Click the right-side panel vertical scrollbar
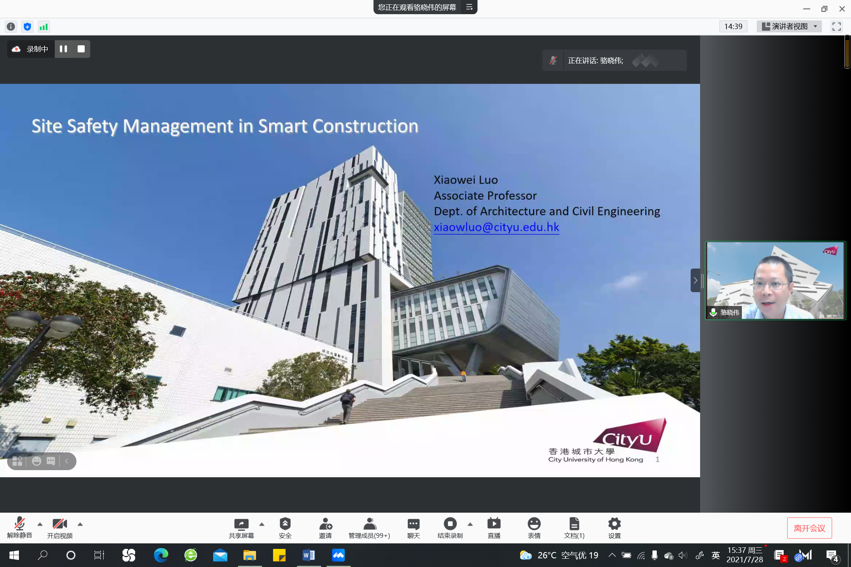 (847, 52)
